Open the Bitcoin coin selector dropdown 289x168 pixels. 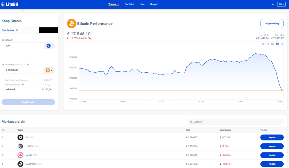[49, 70]
